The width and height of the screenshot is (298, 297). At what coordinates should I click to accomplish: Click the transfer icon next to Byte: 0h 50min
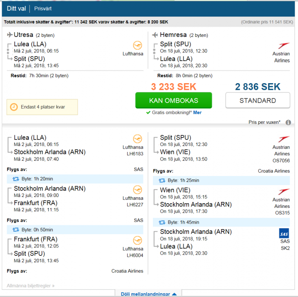coord(16,230)
